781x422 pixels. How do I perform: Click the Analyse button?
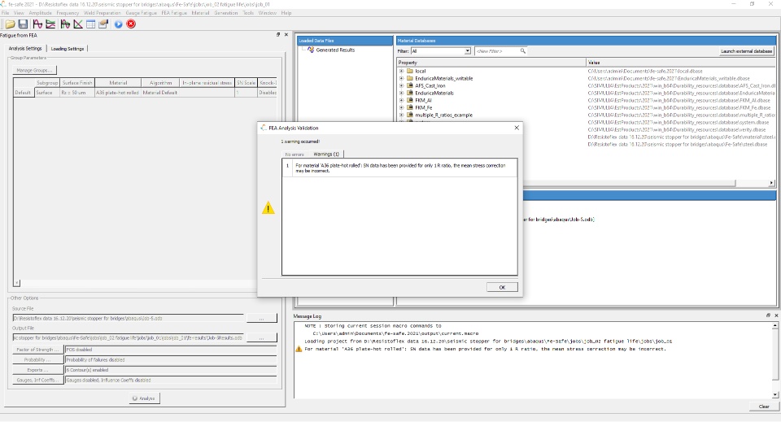145,398
